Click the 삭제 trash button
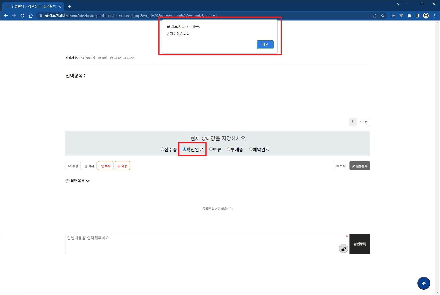Screen dimensions: 440x295 point(89,166)
